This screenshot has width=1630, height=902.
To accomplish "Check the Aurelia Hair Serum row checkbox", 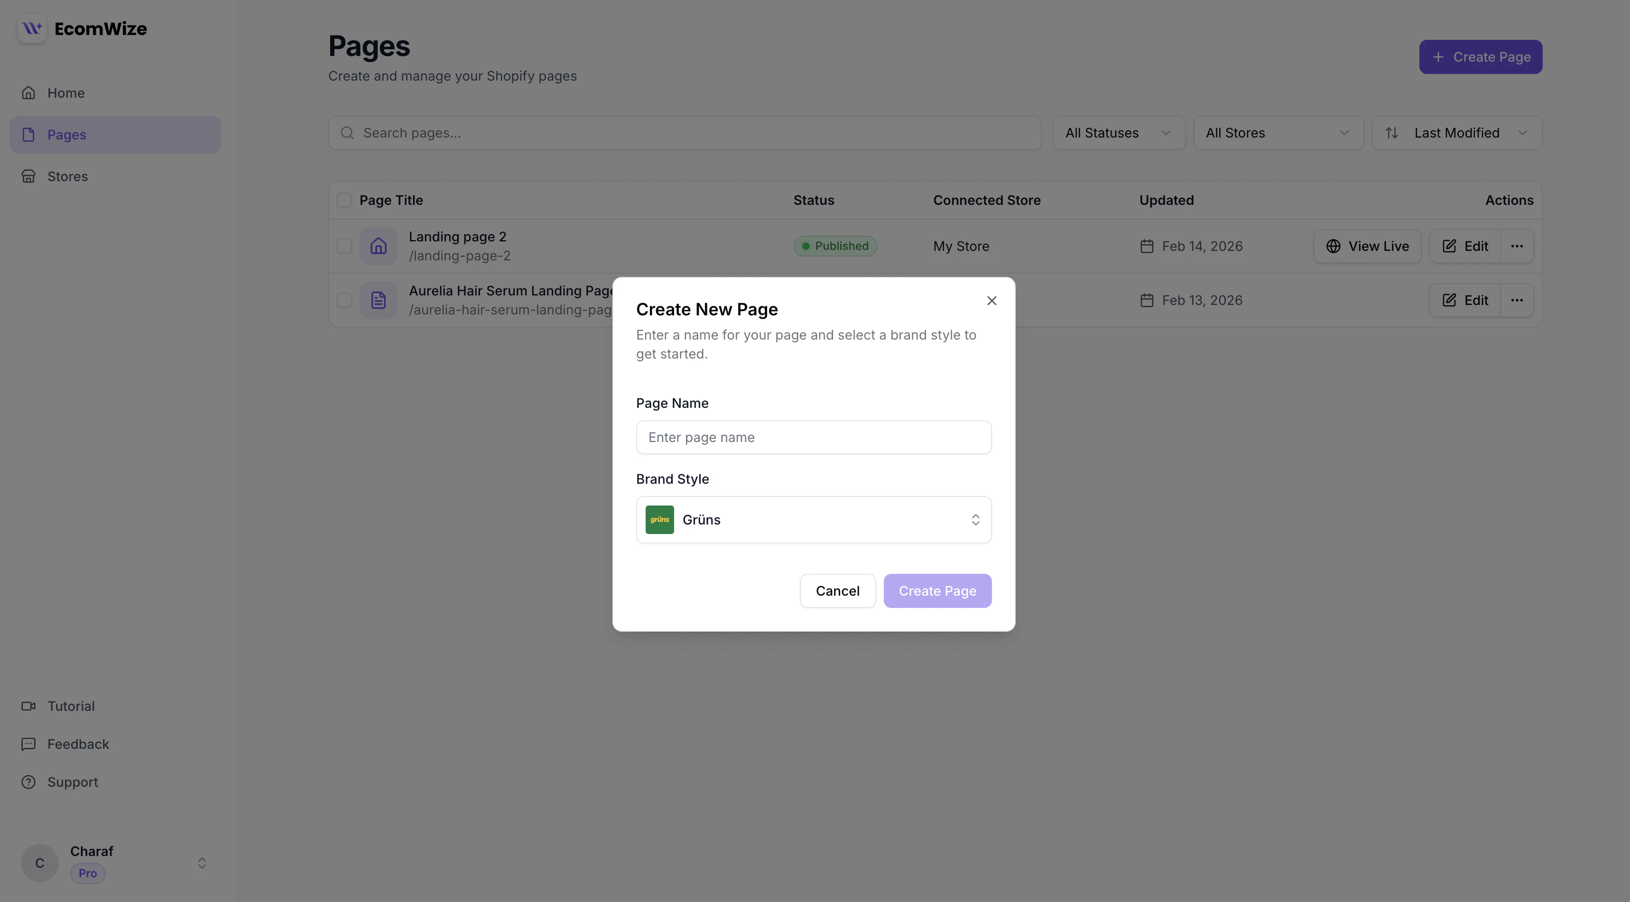I will coord(344,301).
